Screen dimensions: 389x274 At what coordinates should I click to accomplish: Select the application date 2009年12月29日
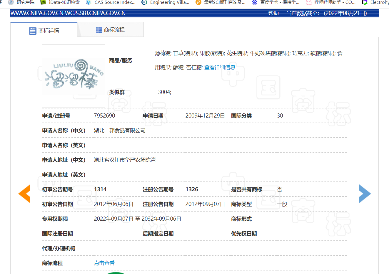coord(205,115)
